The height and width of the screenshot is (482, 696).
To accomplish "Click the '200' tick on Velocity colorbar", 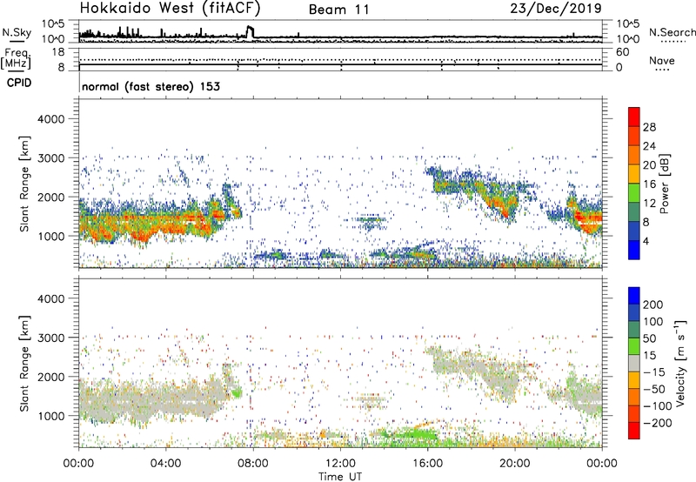I will 653,305.
